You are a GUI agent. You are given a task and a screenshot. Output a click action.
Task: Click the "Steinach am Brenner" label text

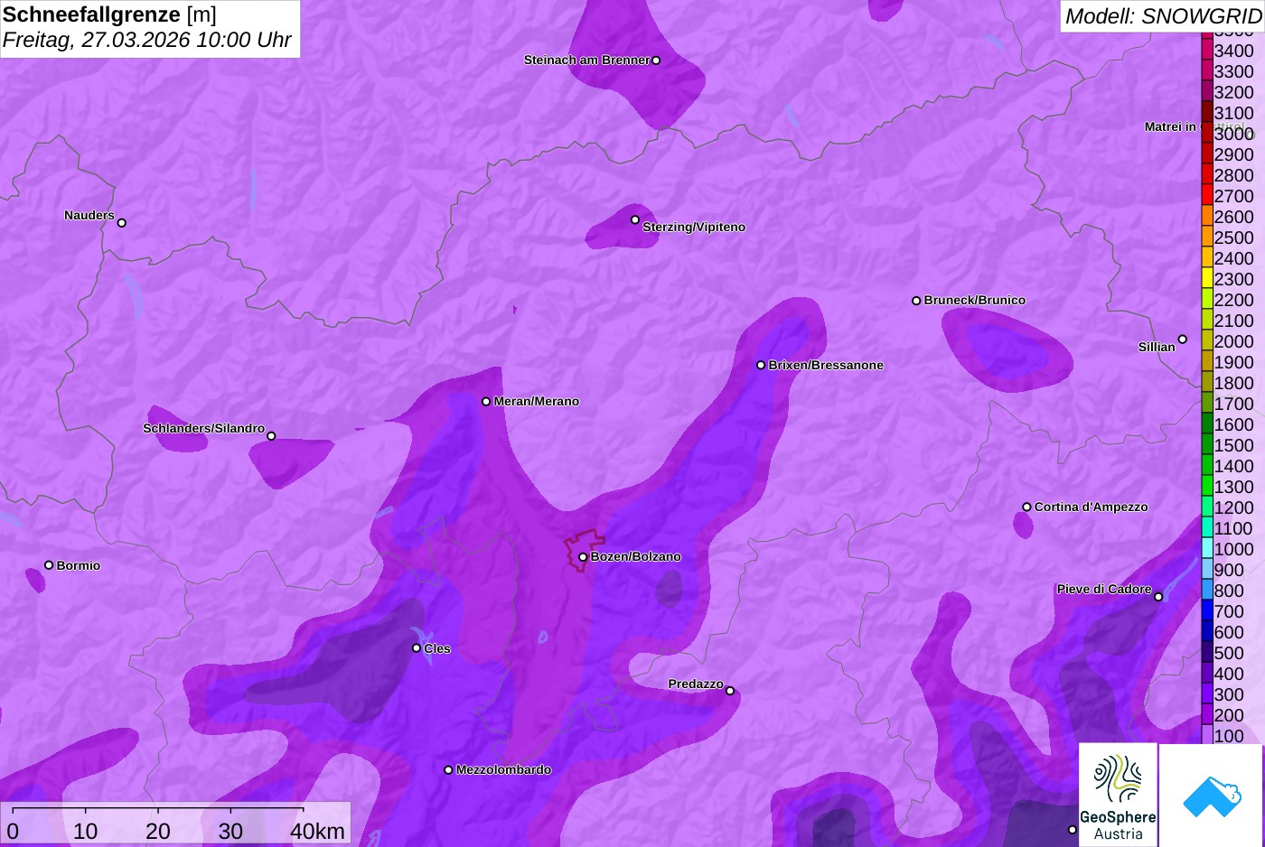point(586,60)
